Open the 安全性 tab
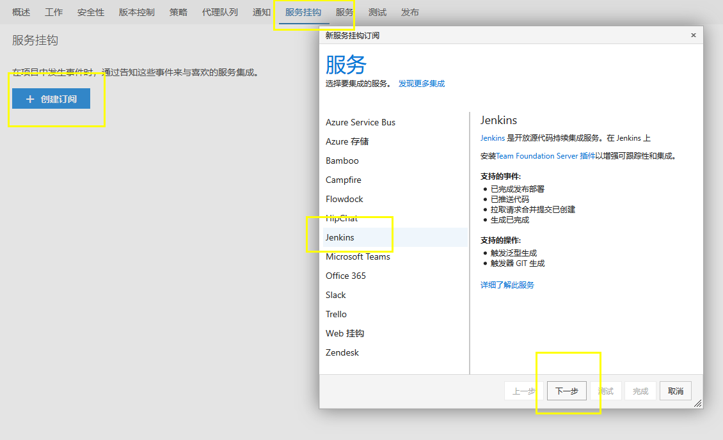 point(91,12)
